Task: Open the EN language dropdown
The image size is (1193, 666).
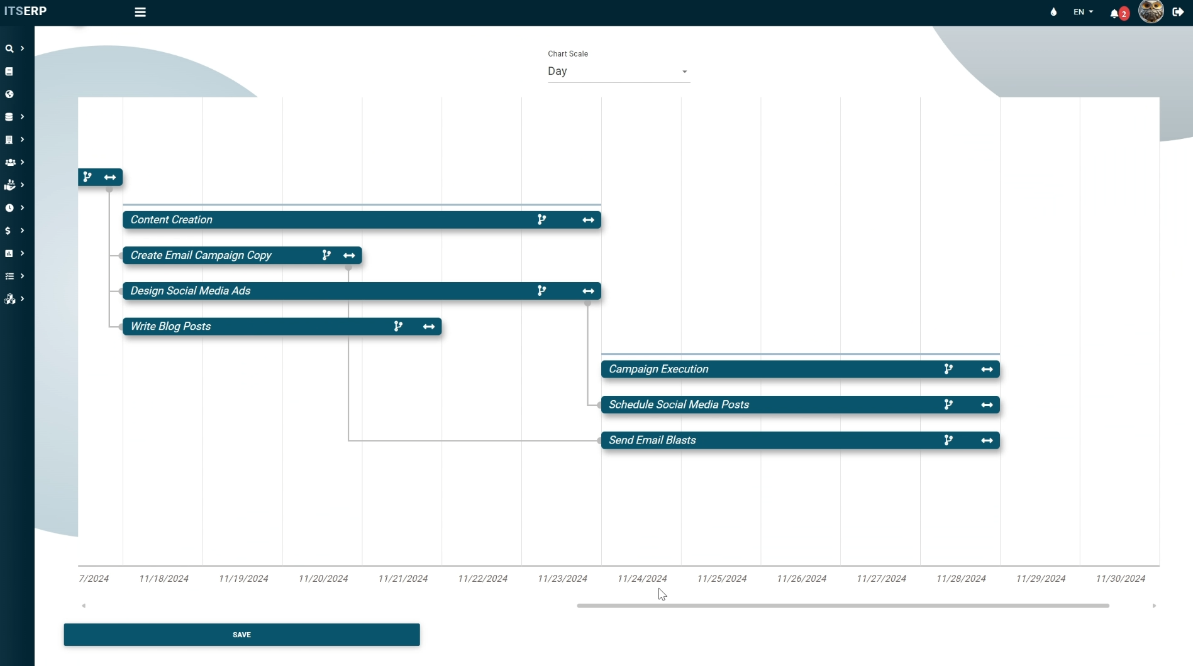Action: pos(1083,12)
